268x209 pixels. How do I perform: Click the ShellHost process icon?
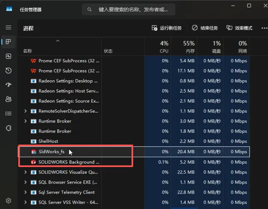(34, 141)
